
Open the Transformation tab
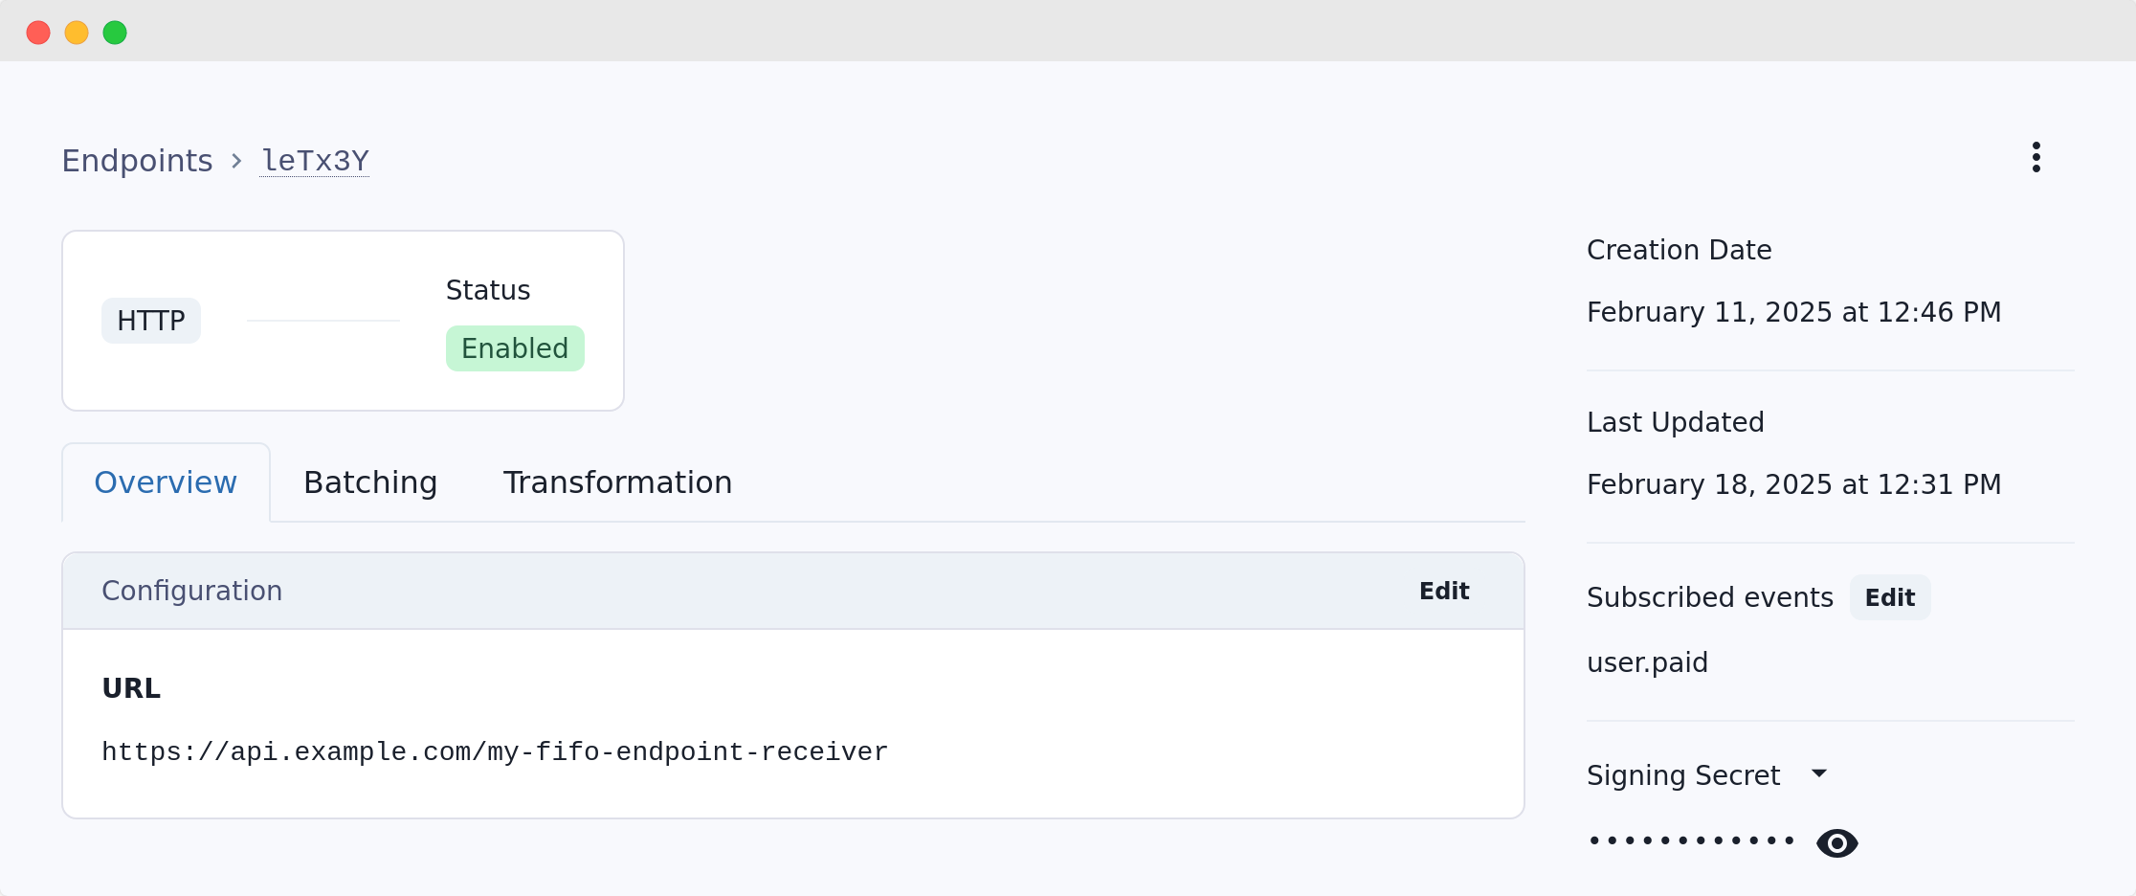pyautogui.click(x=617, y=482)
